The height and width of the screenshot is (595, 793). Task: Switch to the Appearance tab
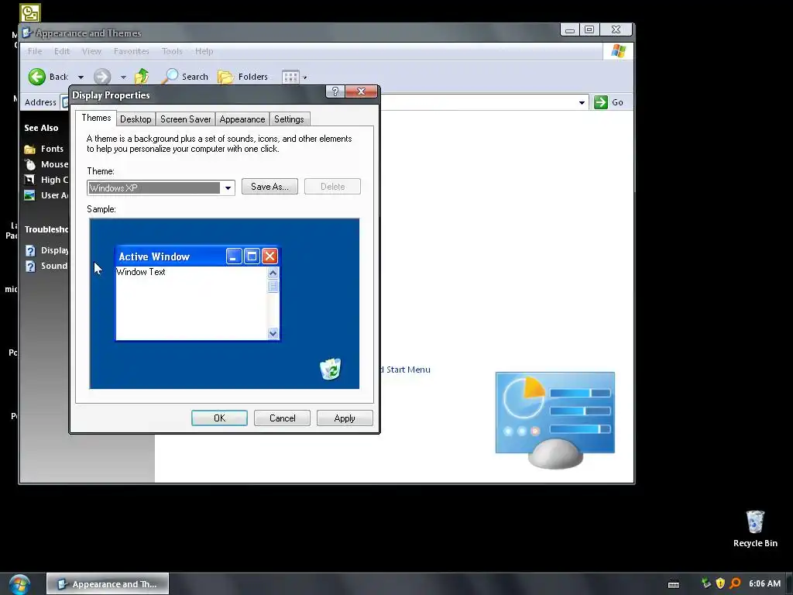(242, 119)
